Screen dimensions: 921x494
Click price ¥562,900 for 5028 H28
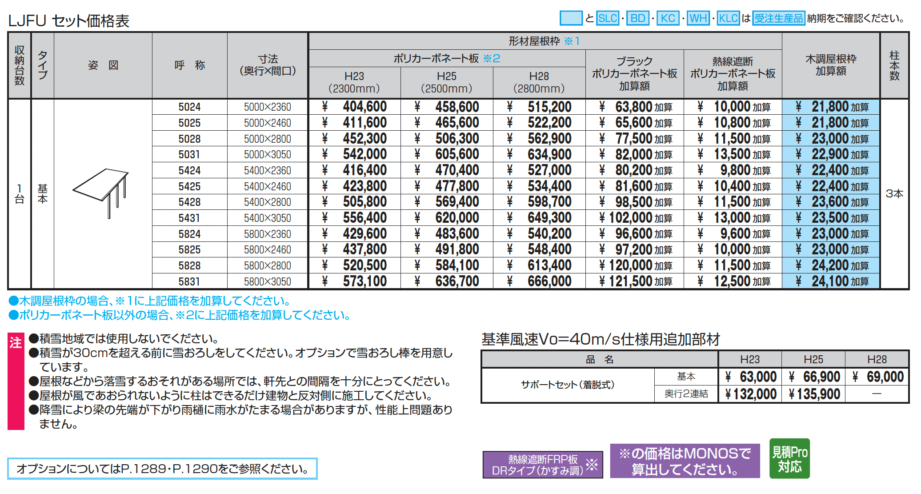pos(539,139)
